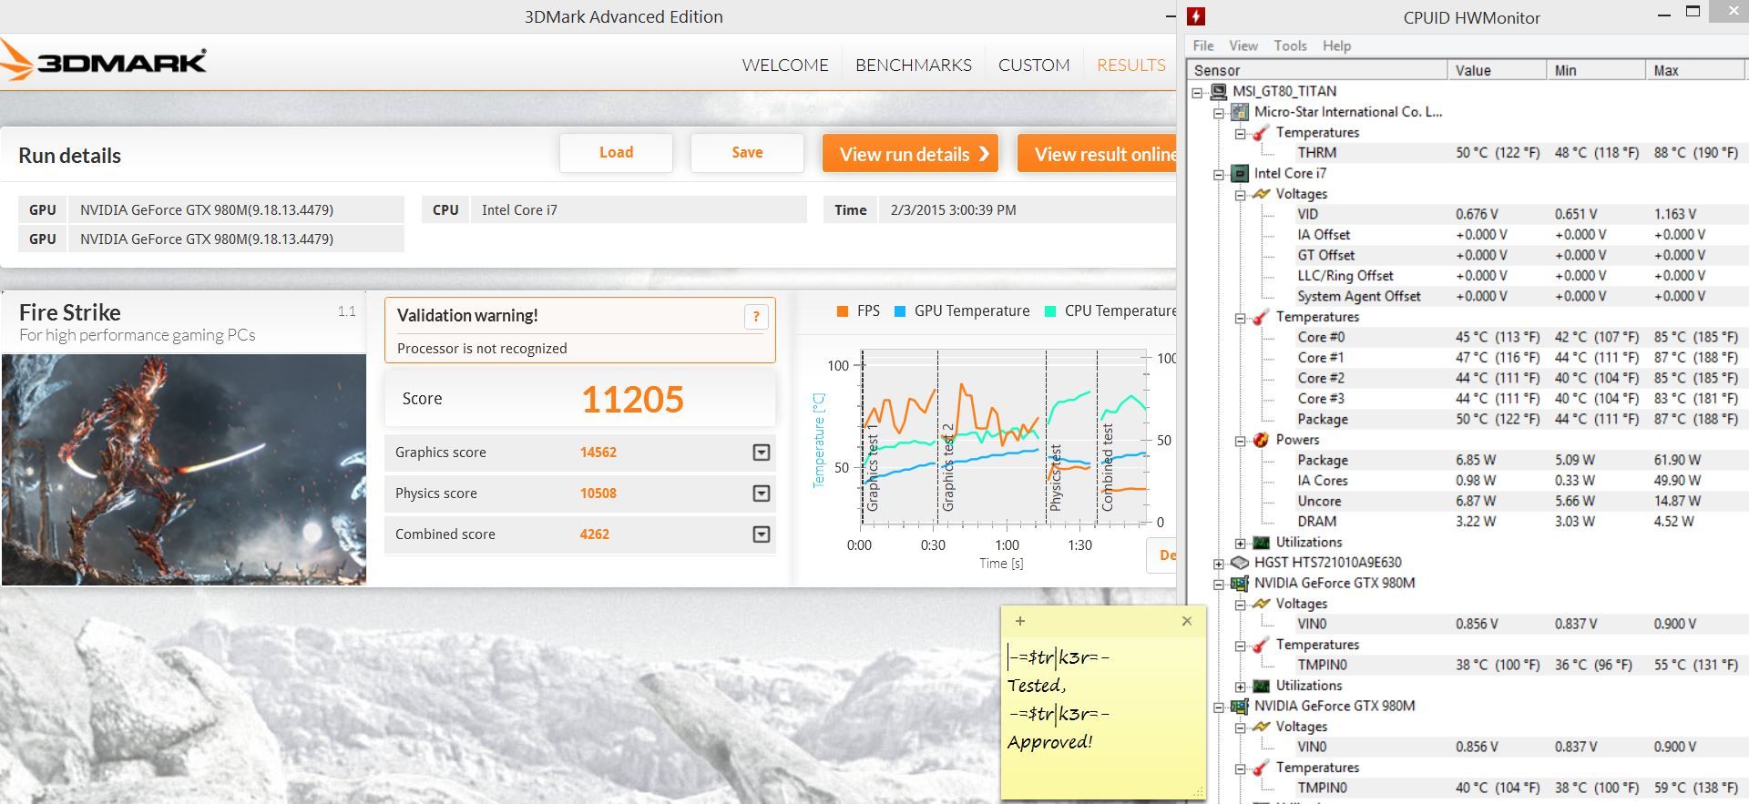The width and height of the screenshot is (1749, 804).
Task: Click the Utilizations icon under first GTX 980M
Action: pos(1262,686)
